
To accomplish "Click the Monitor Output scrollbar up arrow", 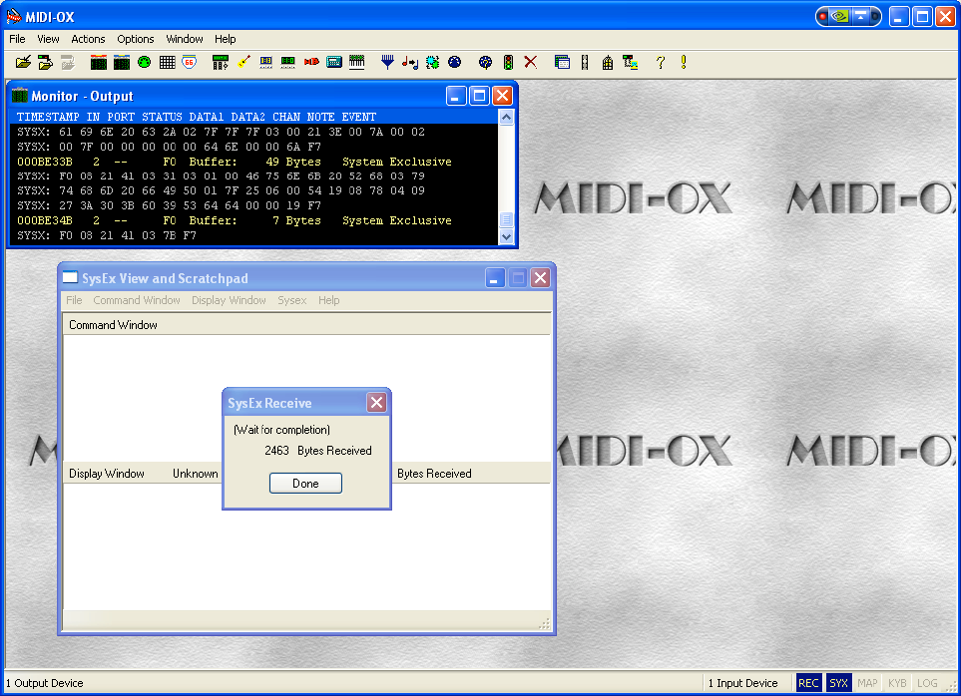I will tap(506, 117).
